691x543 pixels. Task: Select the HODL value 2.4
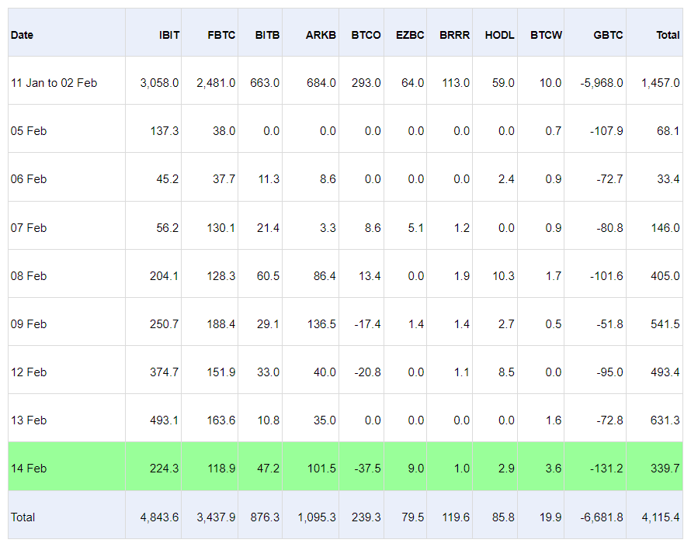(506, 178)
